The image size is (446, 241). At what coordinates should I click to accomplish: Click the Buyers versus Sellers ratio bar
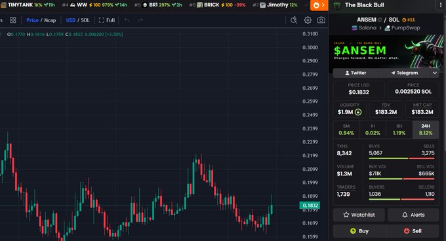pos(401,199)
